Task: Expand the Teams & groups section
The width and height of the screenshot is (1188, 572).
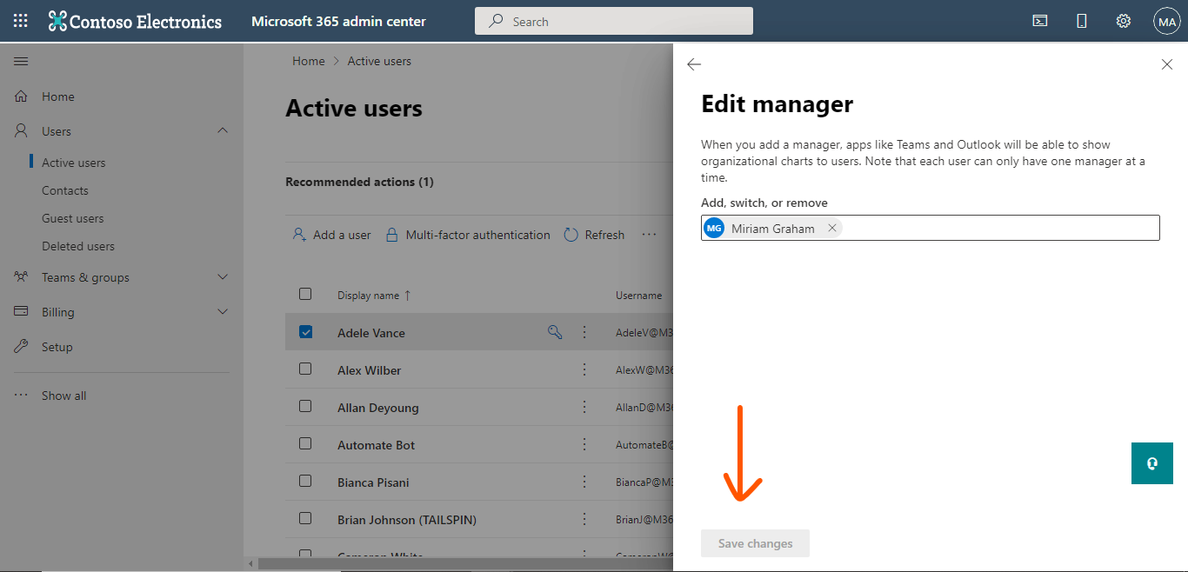Action: coord(223,276)
